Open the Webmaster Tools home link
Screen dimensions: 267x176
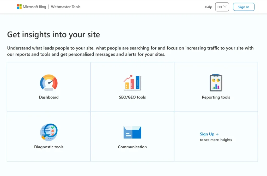(x=65, y=7)
